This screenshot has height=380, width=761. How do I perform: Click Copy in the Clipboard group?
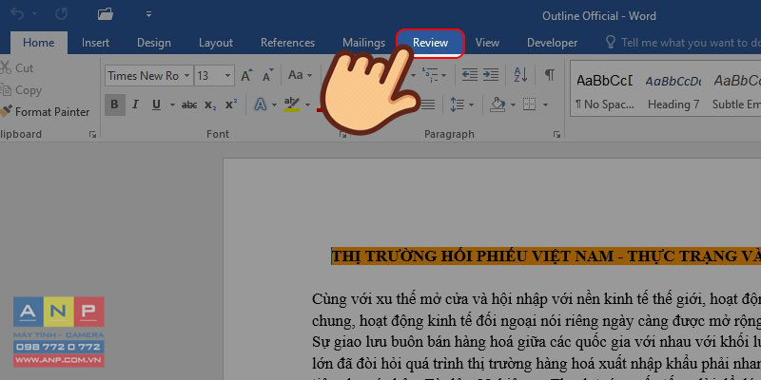click(21, 90)
